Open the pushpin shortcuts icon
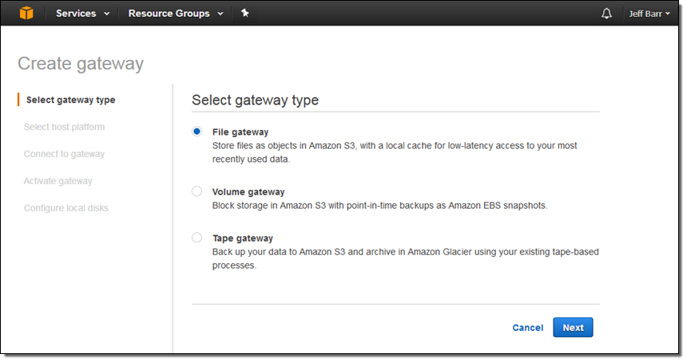This screenshot has width=687, height=362. (245, 14)
